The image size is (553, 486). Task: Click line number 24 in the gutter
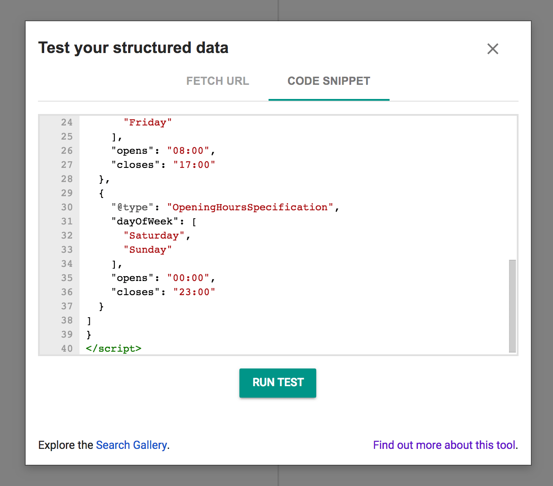tap(67, 122)
